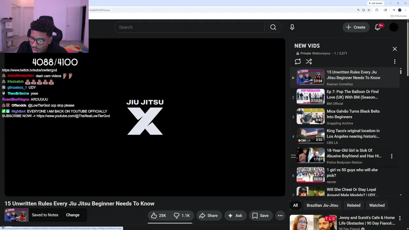409x230 pixels.
Task: Click Ask Gemini in Chrome
Action: tap(375, 3)
